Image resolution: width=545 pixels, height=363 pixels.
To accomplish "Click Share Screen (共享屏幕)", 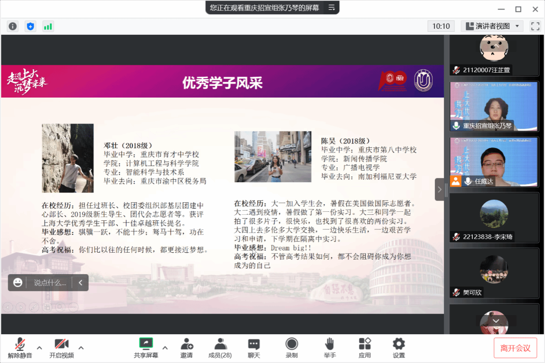I will click(x=146, y=348).
